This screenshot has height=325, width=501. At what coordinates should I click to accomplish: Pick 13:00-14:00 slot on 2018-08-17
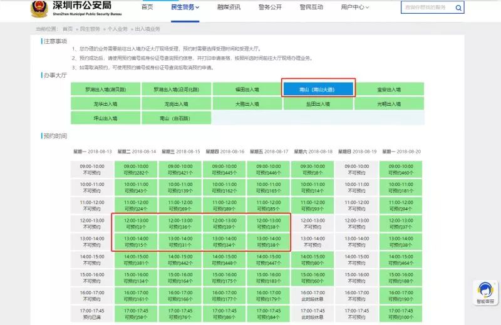(269, 241)
